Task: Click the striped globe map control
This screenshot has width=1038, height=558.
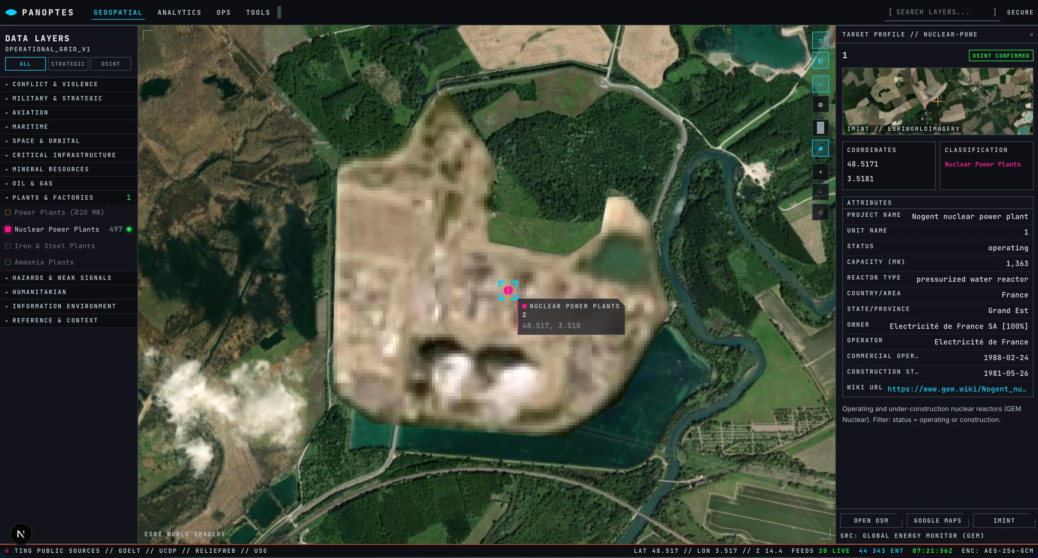Action: click(x=820, y=105)
